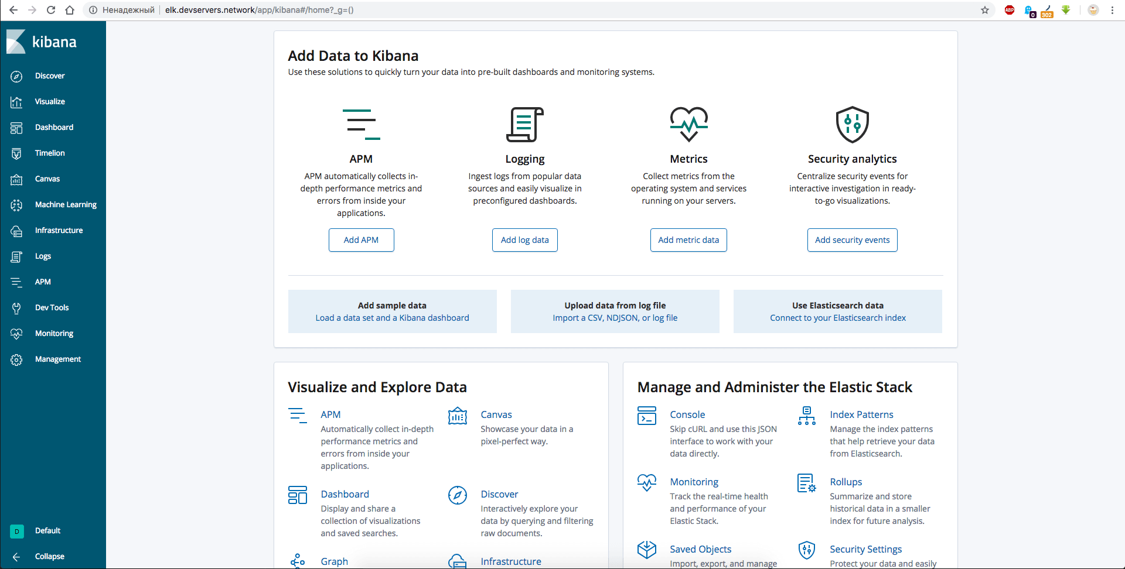Open Timelion via its sidebar icon
The height and width of the screenshot is (569, 1125).
tap(16, 153)
